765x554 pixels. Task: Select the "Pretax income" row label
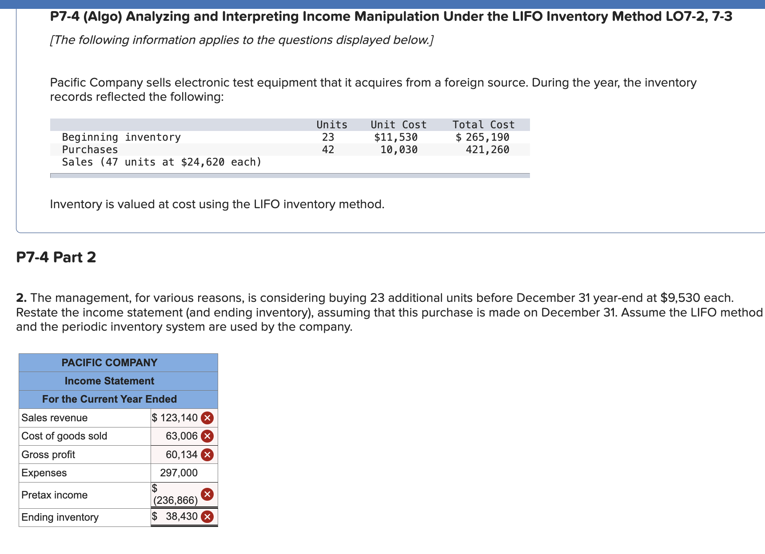pyautogui.click(x=55, y=495)
